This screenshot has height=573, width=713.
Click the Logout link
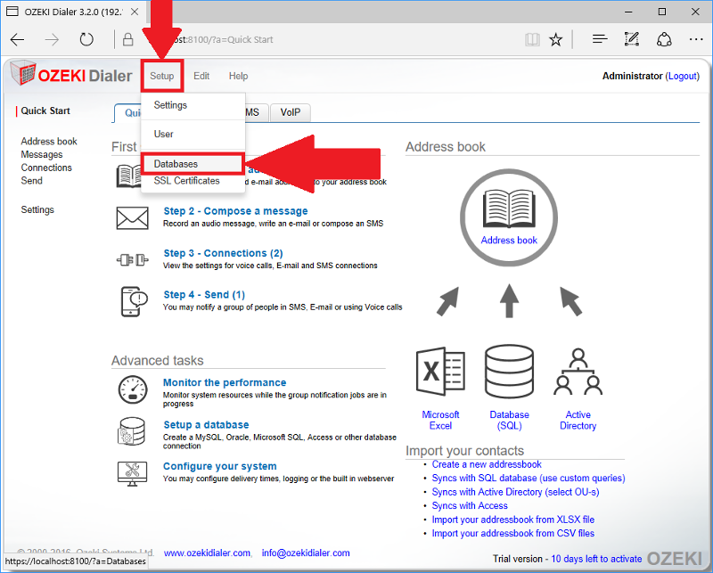[683, 77]
